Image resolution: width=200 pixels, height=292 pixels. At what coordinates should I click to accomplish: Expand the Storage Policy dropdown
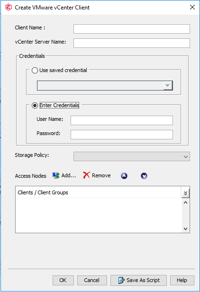pos(132,156)
